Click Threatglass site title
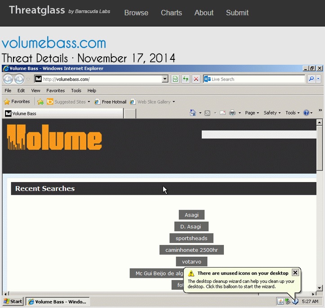Screen dimensions: 325x308 (x=37, y=10)
